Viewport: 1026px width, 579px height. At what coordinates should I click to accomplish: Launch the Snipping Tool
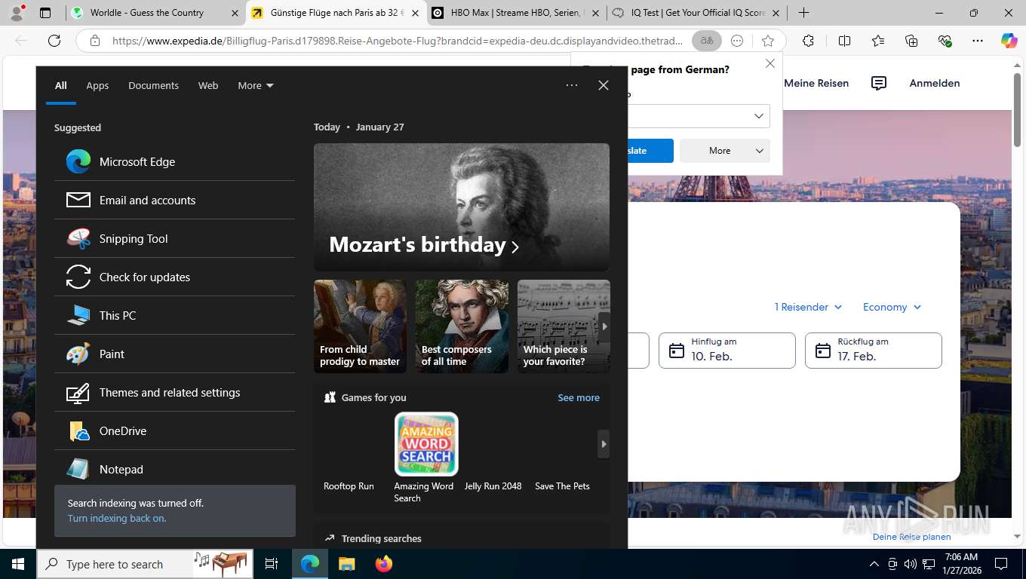coord(174,238)
